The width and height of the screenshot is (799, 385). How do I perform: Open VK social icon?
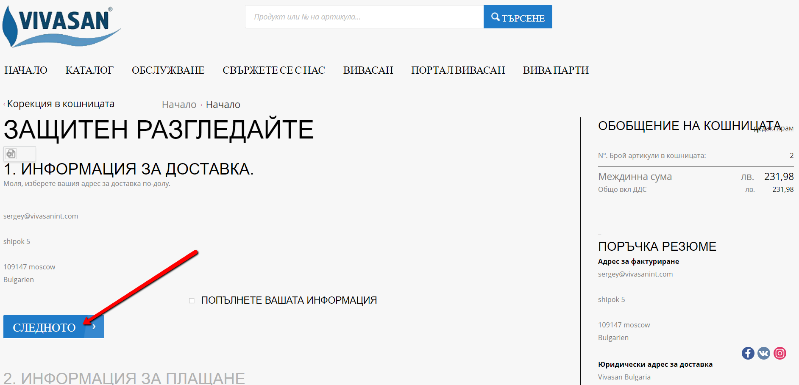point(764,353)
